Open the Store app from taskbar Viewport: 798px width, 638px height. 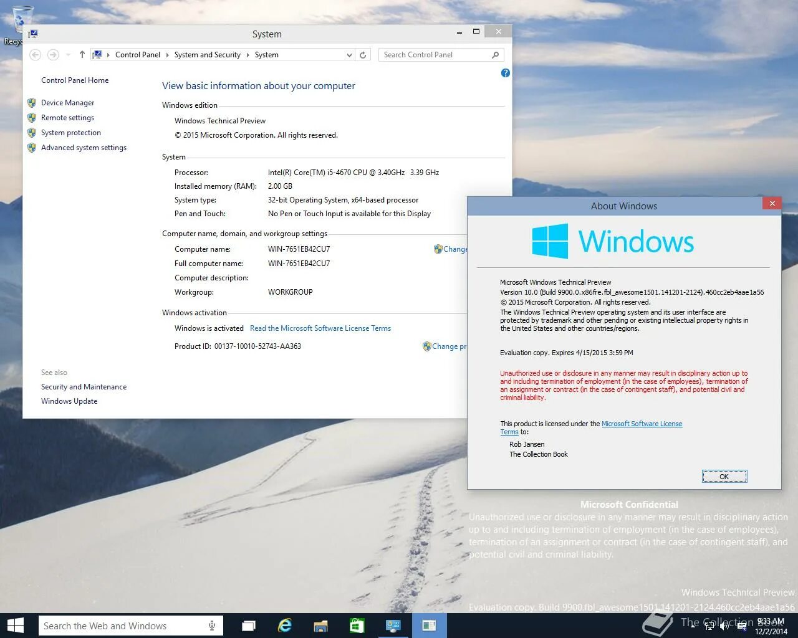pos(357,626)
